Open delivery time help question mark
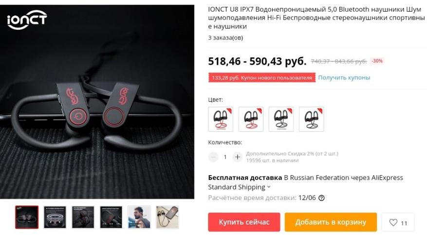 [x=321, y=198]
